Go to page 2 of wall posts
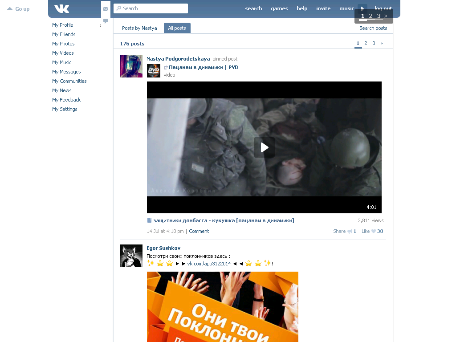The image size is (456, 342). [366, 43]
